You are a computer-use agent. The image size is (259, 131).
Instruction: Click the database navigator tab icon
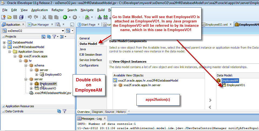(x=58, y=25)
